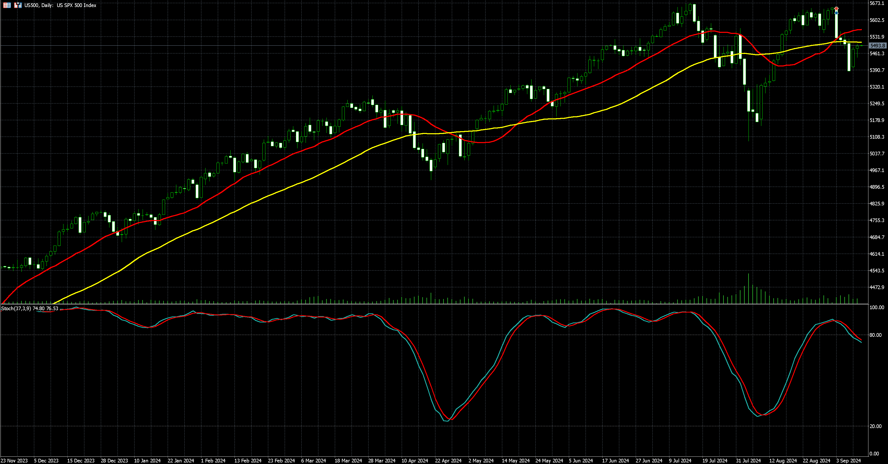Click the 100.00 stochastic scale label
Viewport: 888px width, 464px height.
(x=877, y=308)
